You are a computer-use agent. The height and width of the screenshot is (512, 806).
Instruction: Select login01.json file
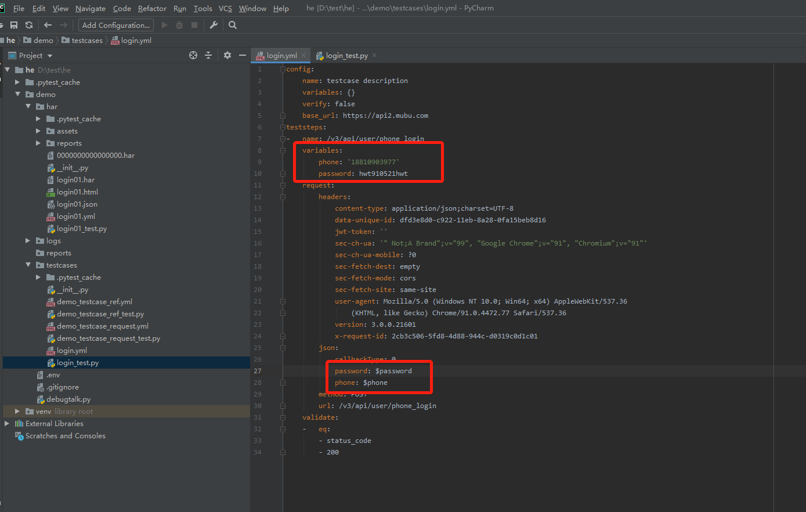click(77, 204)
